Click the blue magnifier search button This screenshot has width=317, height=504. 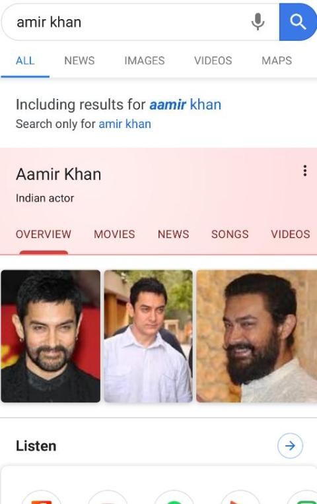[x=298, y=22]
